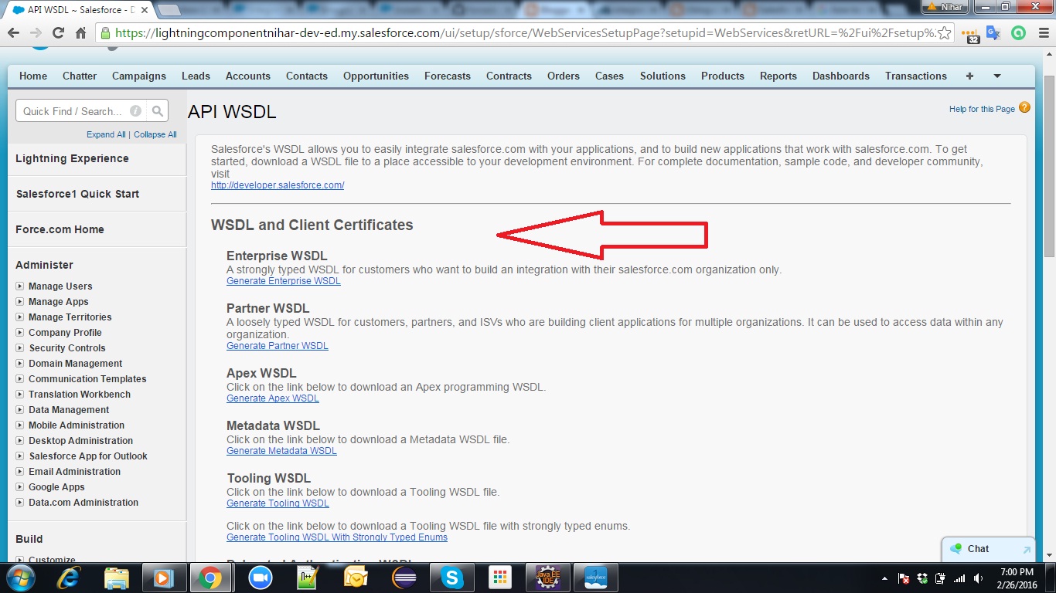Click Generate Partner WSDL link
This screenshot has height=593, width=1056.
point(278,346)
